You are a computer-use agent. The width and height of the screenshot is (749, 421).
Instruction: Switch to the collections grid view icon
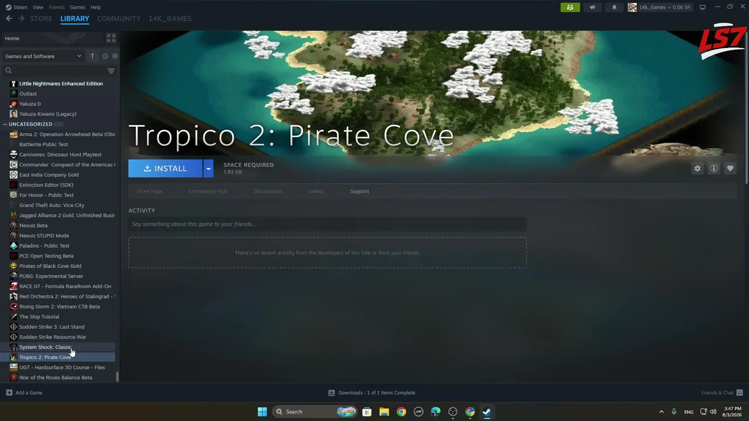[x=111, y=38]
